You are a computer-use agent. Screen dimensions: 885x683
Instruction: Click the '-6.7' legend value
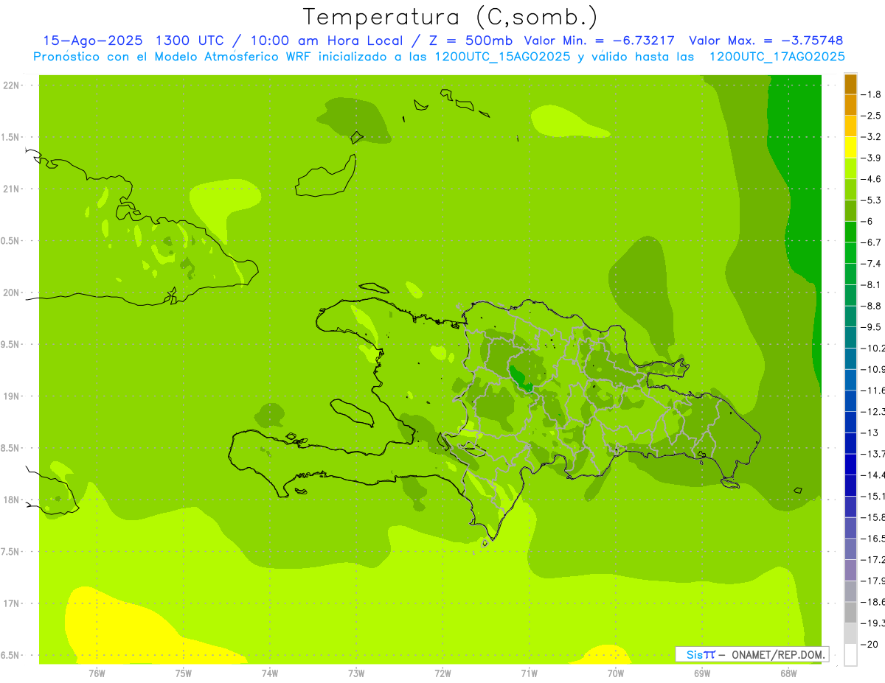tap(872, 242)
